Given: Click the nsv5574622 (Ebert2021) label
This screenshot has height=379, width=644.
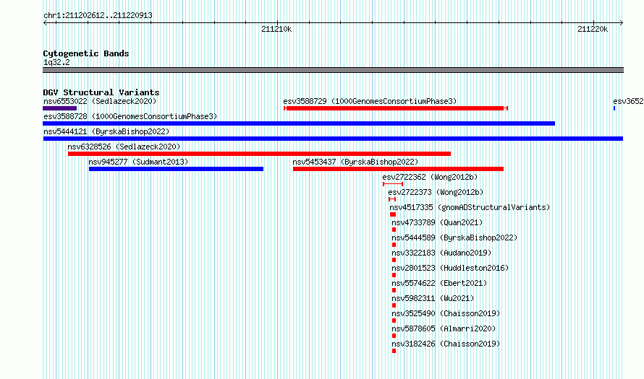Looking at the screenshot, I should 439,283.
